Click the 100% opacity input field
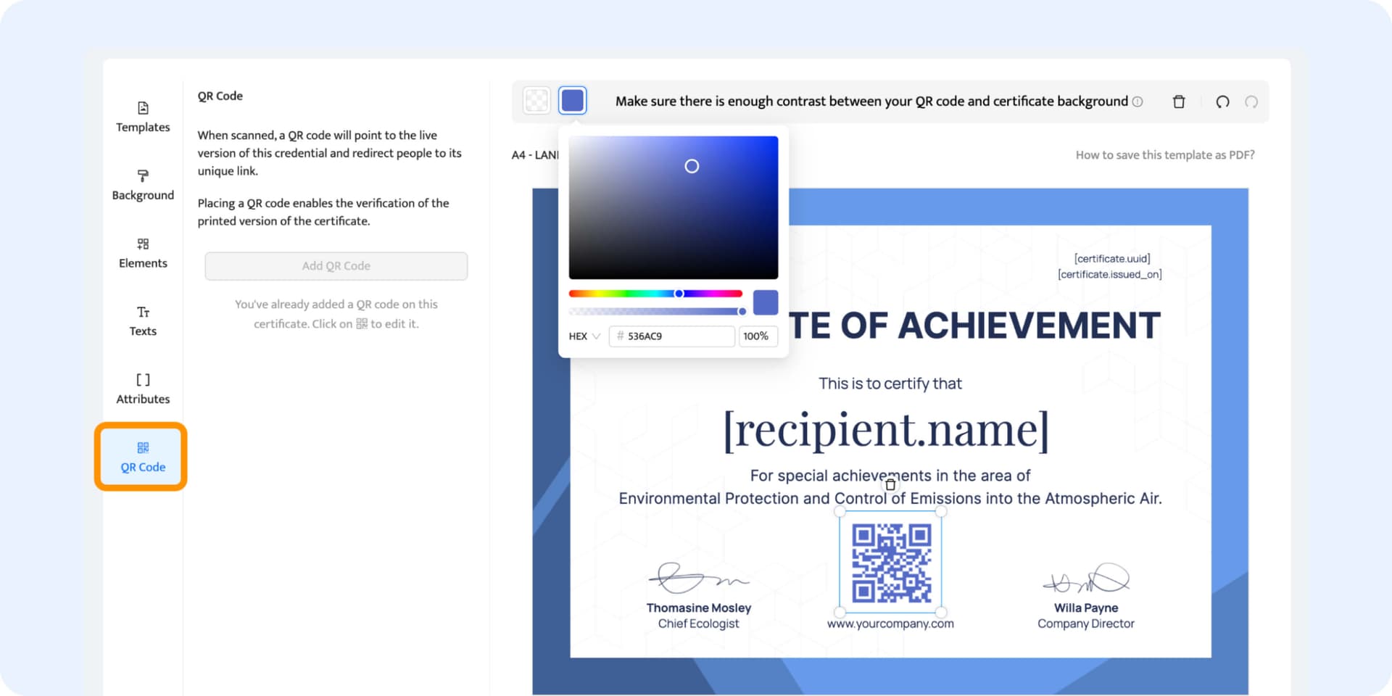The height and width of the screenshot is (696, 1392). point(757,336)
